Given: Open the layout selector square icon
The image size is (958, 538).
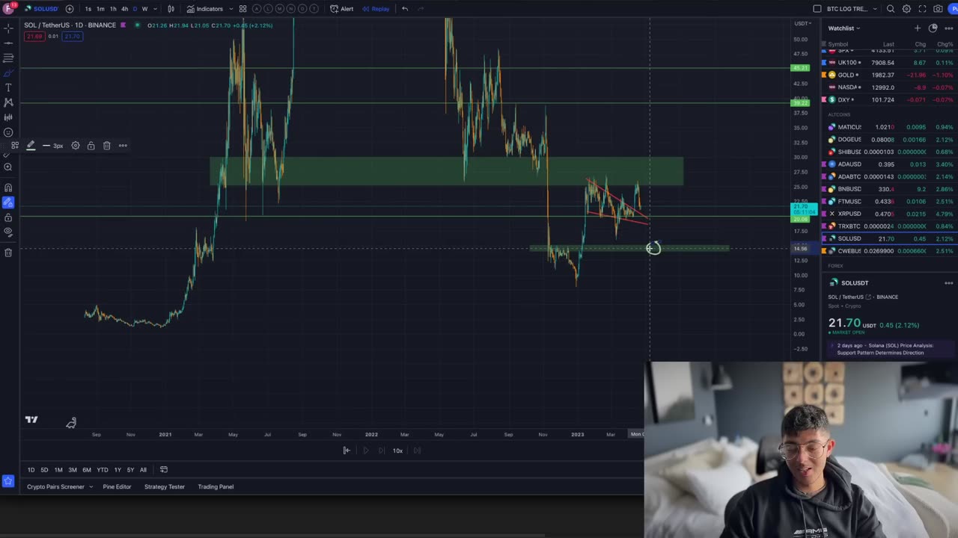Looking at the screenshot, I should pyautogui.click(x=817, y=9).
